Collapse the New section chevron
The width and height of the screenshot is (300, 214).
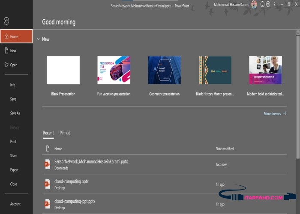[38, 39]
